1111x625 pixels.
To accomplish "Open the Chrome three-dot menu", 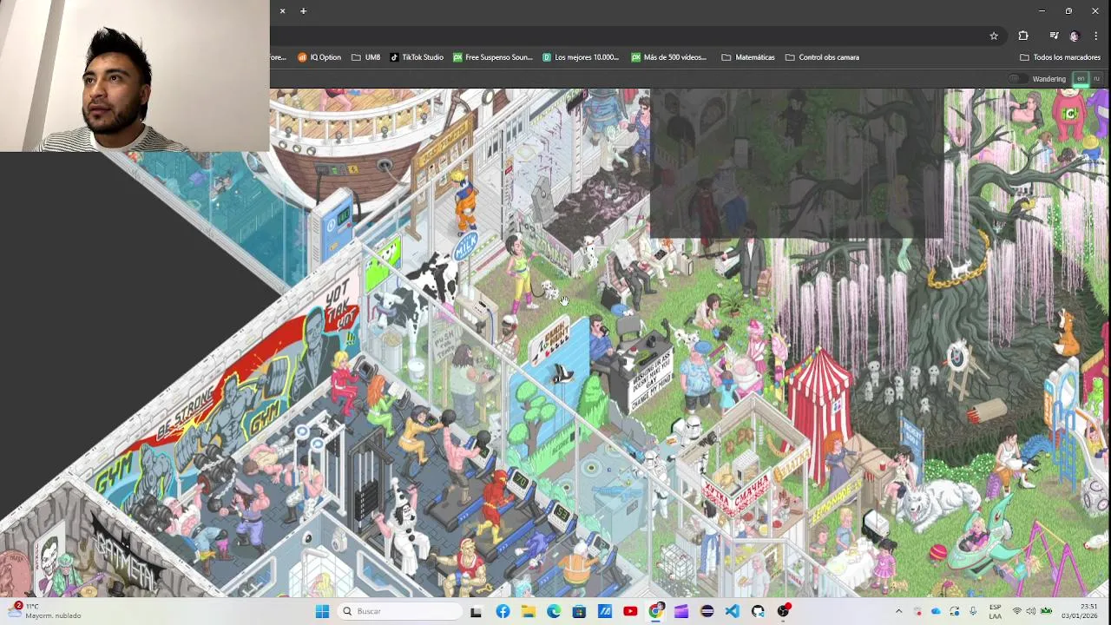I will 1096,36.
